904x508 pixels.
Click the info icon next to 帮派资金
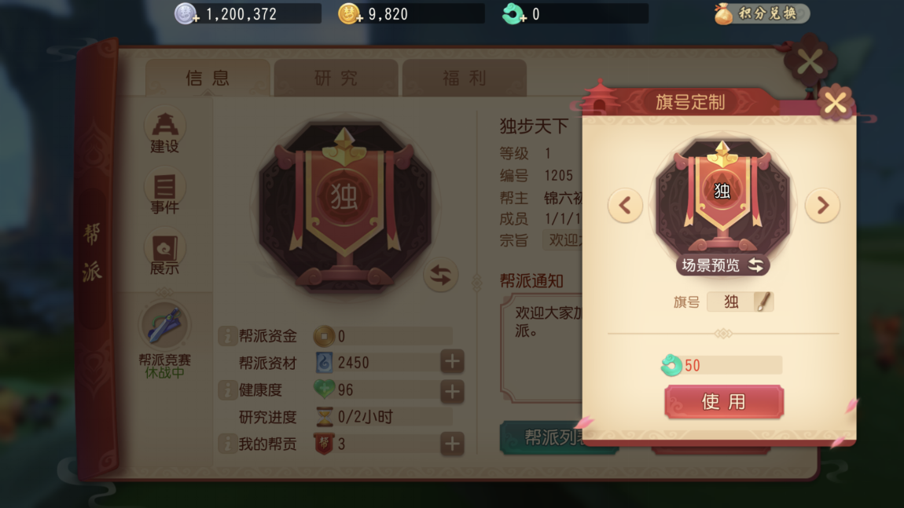(227, 336)
